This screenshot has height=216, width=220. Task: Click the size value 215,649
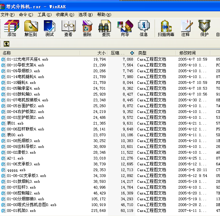point(98,211)
